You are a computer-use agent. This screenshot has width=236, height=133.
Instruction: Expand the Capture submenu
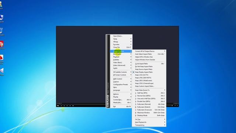click(121, 82)
